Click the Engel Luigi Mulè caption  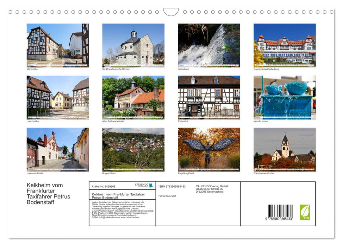click(186, 174)
